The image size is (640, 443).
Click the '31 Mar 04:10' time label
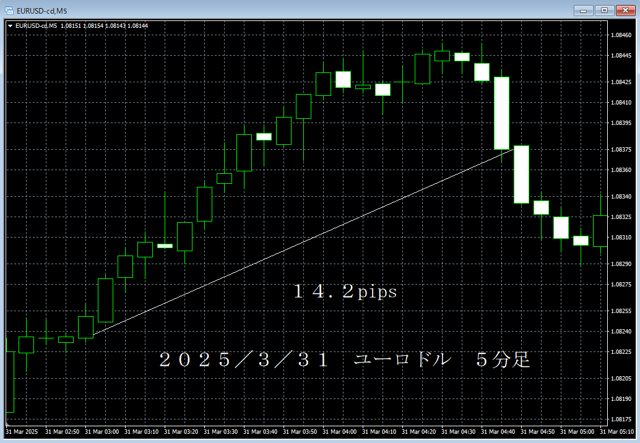379,432
